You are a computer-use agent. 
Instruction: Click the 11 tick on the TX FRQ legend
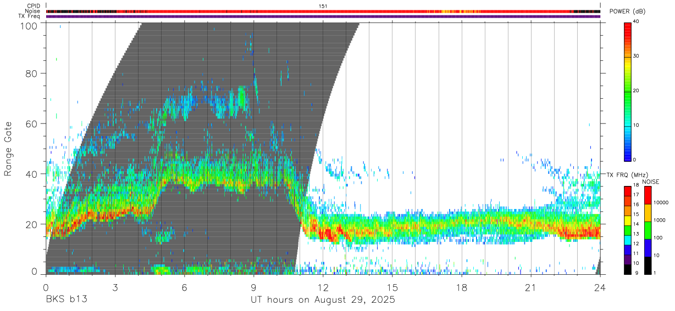[x=636, y=253]
